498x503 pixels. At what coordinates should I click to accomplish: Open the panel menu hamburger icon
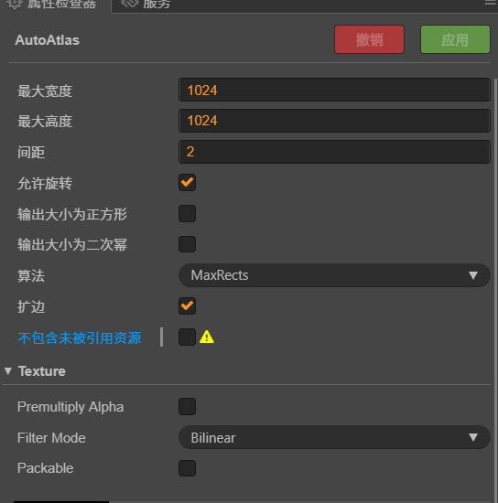[x=492, y=3]
